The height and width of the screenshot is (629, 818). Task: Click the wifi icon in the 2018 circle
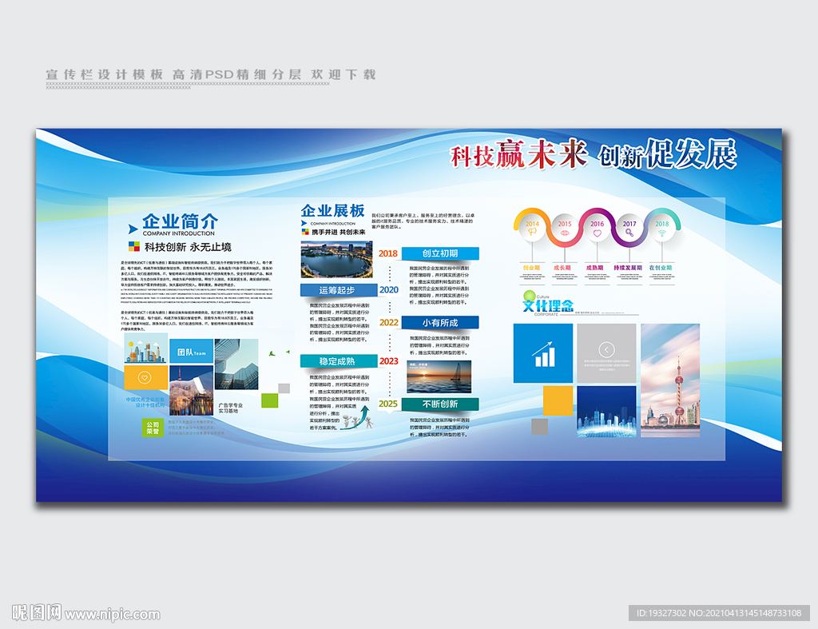point(662,233)
